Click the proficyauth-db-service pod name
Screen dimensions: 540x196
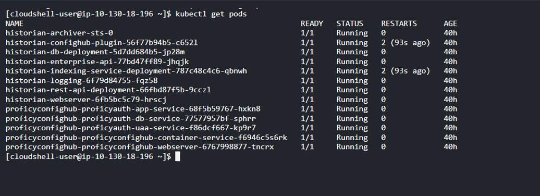pos(130,118)
